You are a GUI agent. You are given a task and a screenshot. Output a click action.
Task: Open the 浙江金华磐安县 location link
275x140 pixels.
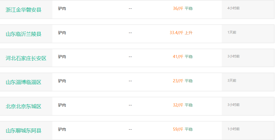[x=24, y=10]
